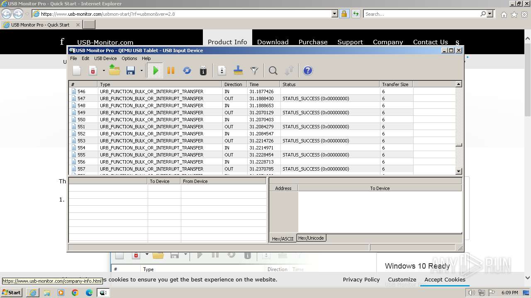
Task: Open the Edit menu
Action: tap(85, 58)
